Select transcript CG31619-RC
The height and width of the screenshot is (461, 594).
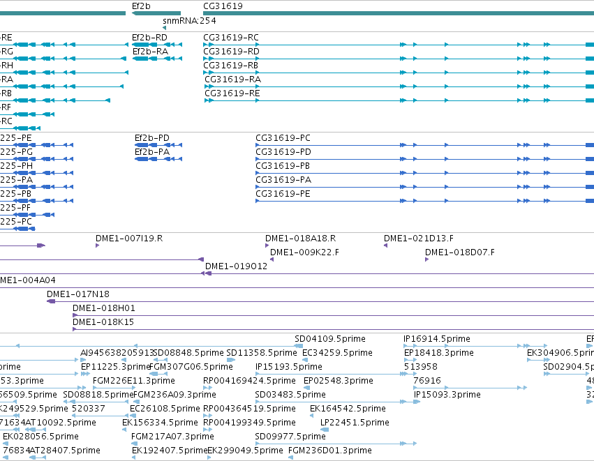tap(231, 38)
